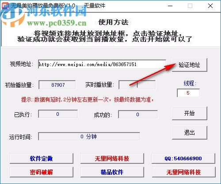221x184 pixels.
Task: Click the 线程 label
Action: 190,83
